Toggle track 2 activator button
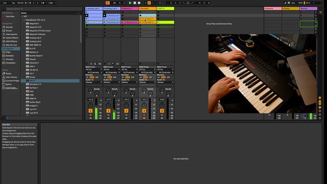This screenshot has width=327, height=184. (x=108, y=111)
